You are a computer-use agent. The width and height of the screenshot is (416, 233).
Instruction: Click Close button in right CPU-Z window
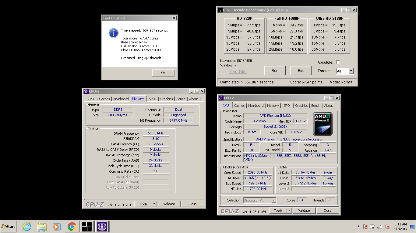click(327, 211)
